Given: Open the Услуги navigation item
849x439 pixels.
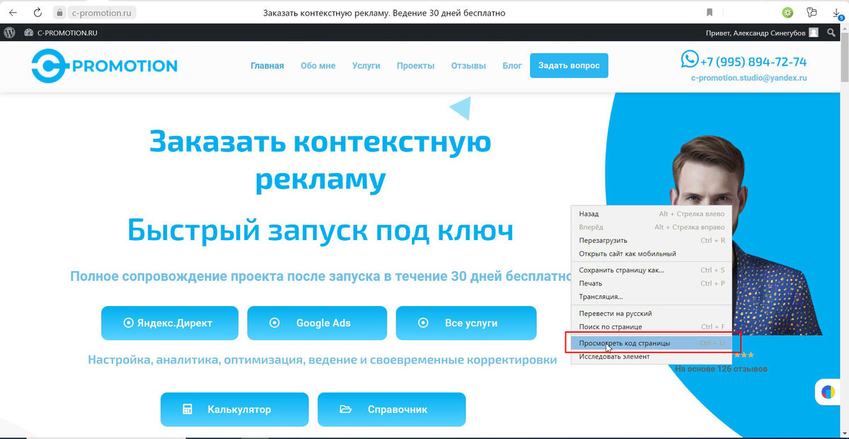Looking at the screenshot, I should point(366,66).
